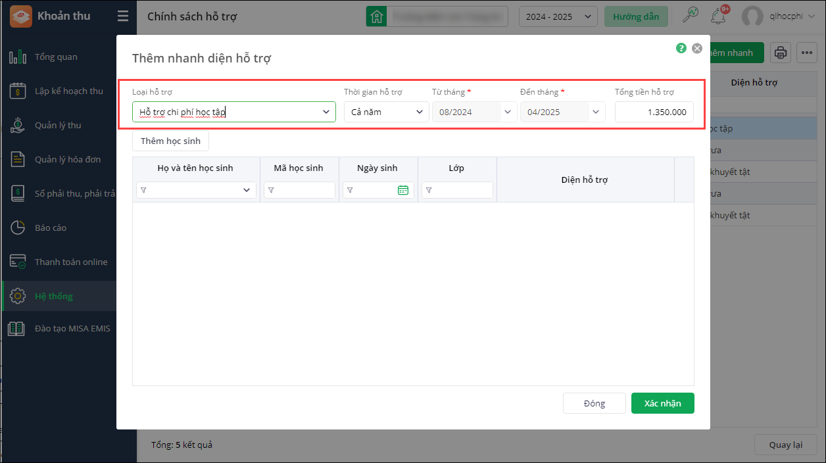This screenshot has height=463, width=826.
Task: Click the Thêm học sinh button
Action: pyautogui.click(x=170, y=141)
